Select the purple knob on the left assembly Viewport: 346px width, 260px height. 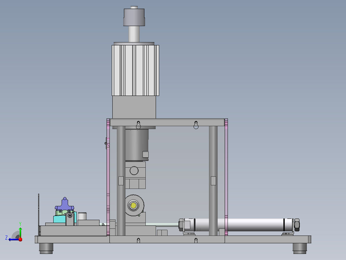pyautogui.click(x=65, y=204)
